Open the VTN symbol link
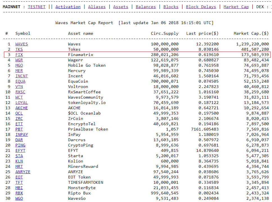 coord(19,87)
